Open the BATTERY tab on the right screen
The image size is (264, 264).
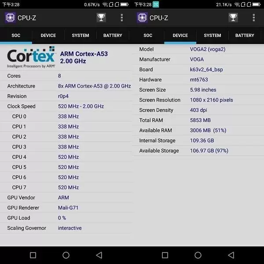click(x=245, y=36)
